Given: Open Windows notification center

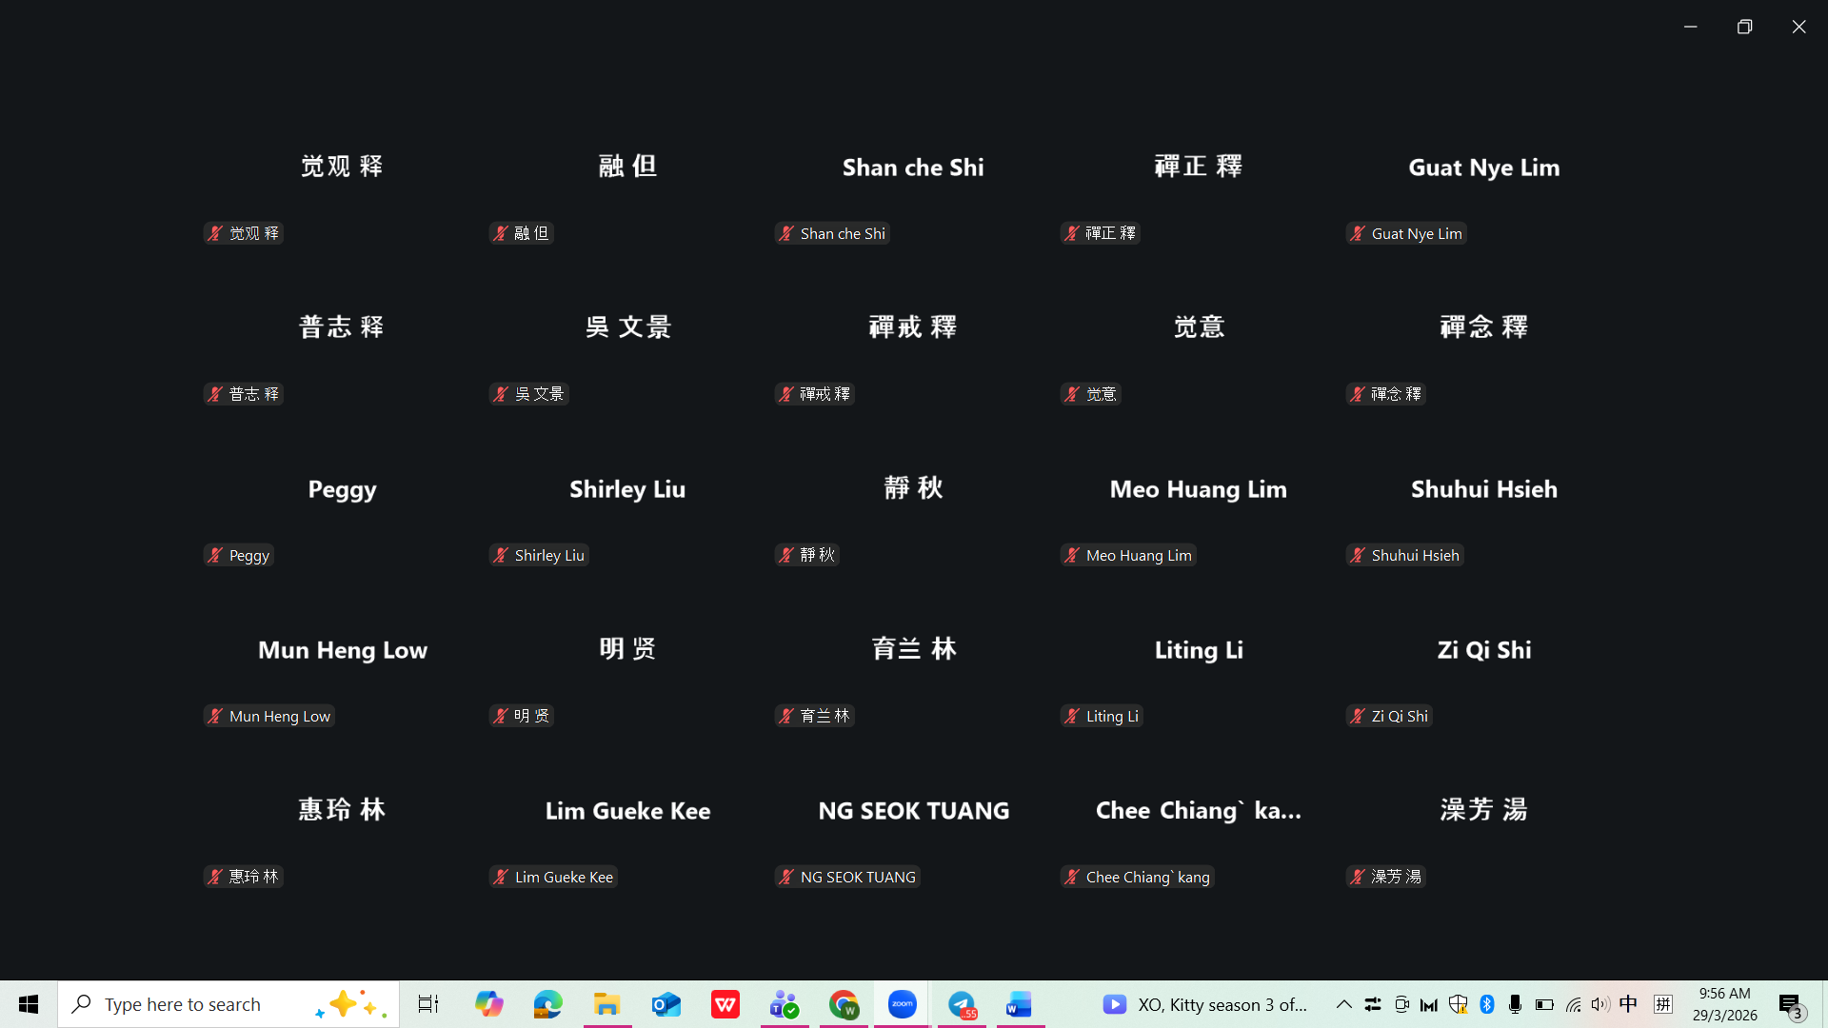Looking at the screenshot, I should 1791,1004.
